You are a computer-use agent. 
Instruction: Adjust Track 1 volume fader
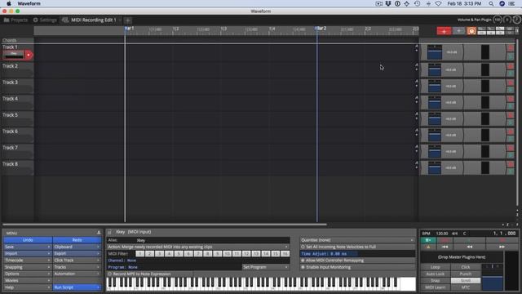pos(435,52)
